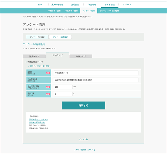Click アンケート項目設定 in the breadcrumb
Image resolution: width=167 pixels, height=154 pixels.
click(x=59, y=17)
